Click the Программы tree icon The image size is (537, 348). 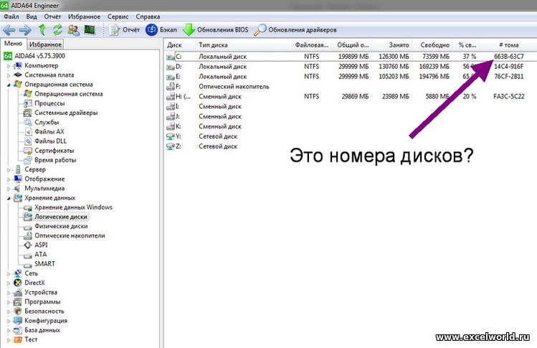(x=17, y=302)
